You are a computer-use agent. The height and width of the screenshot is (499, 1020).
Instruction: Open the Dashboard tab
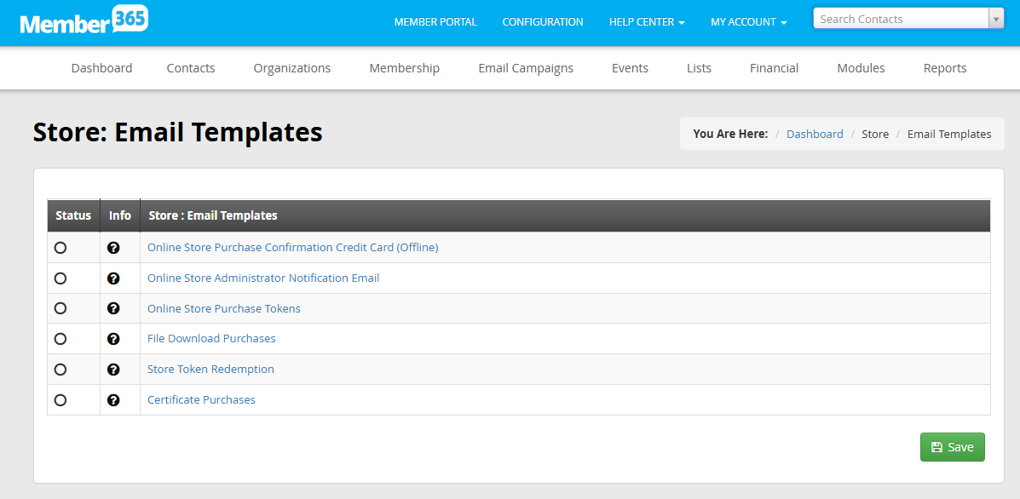[x=101, y=67]
